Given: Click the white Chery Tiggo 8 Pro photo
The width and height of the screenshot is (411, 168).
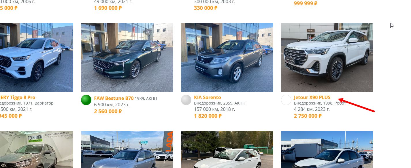Looking at the screenshot, I should (x=37, y=57).
